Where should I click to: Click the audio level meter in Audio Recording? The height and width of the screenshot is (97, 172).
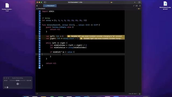click(x=18, y=81)
